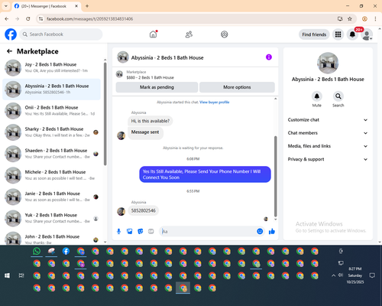Expand Media, files and links section
The width and height of the screenshot is (382, 306).
pos(328,146)
